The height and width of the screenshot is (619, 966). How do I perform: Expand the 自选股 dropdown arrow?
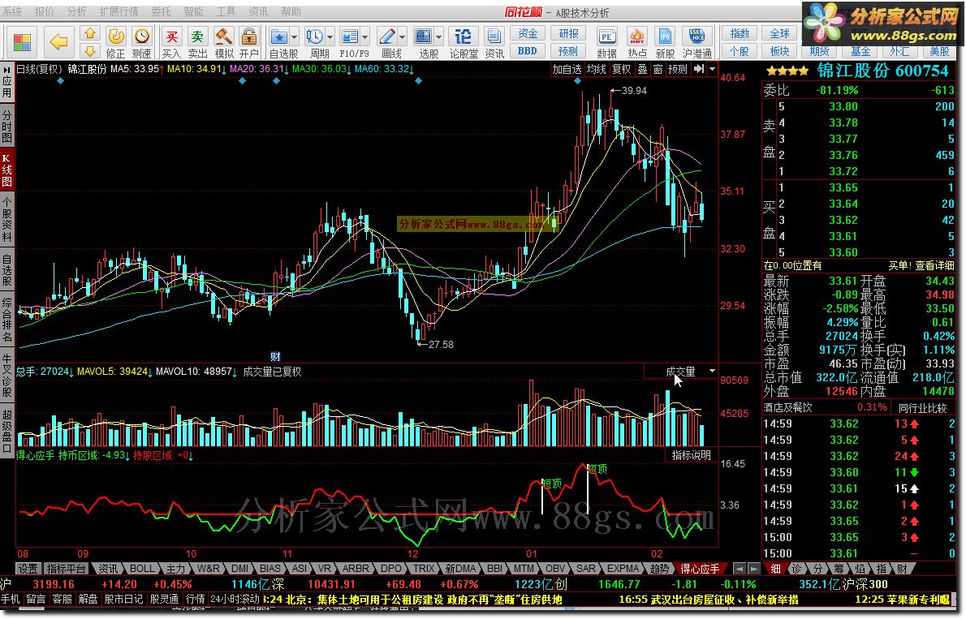(294, 37)
